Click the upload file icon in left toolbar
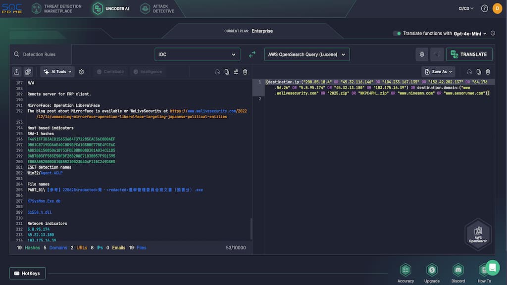The width and height of the screenshot is (507, 285). pos(17,72)
